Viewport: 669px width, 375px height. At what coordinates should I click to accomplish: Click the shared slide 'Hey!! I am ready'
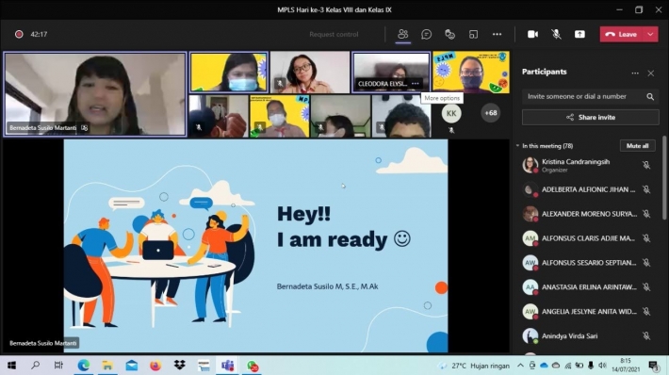[x=256, y=246]
